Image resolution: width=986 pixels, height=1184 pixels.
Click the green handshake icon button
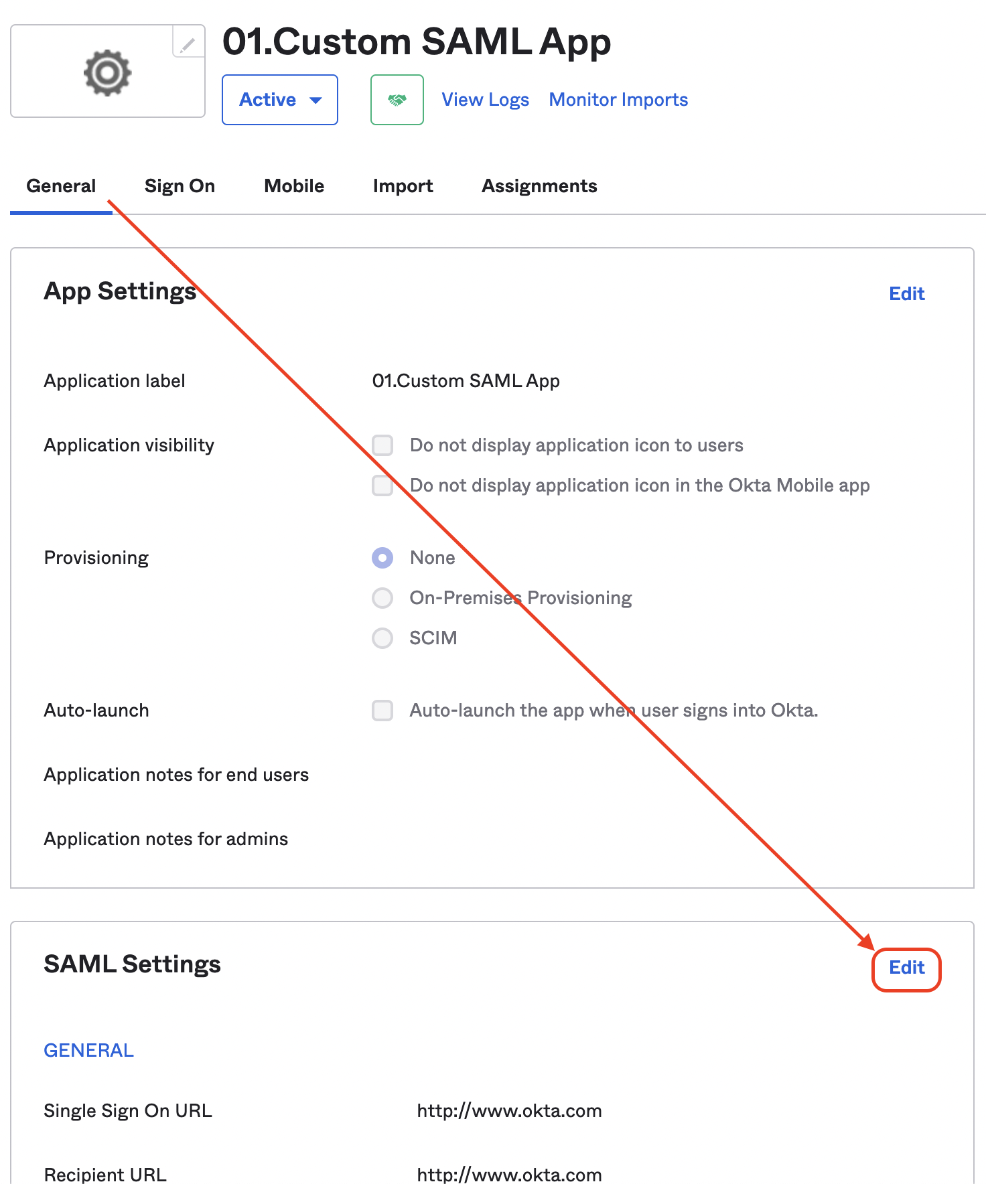pos(397,100)
